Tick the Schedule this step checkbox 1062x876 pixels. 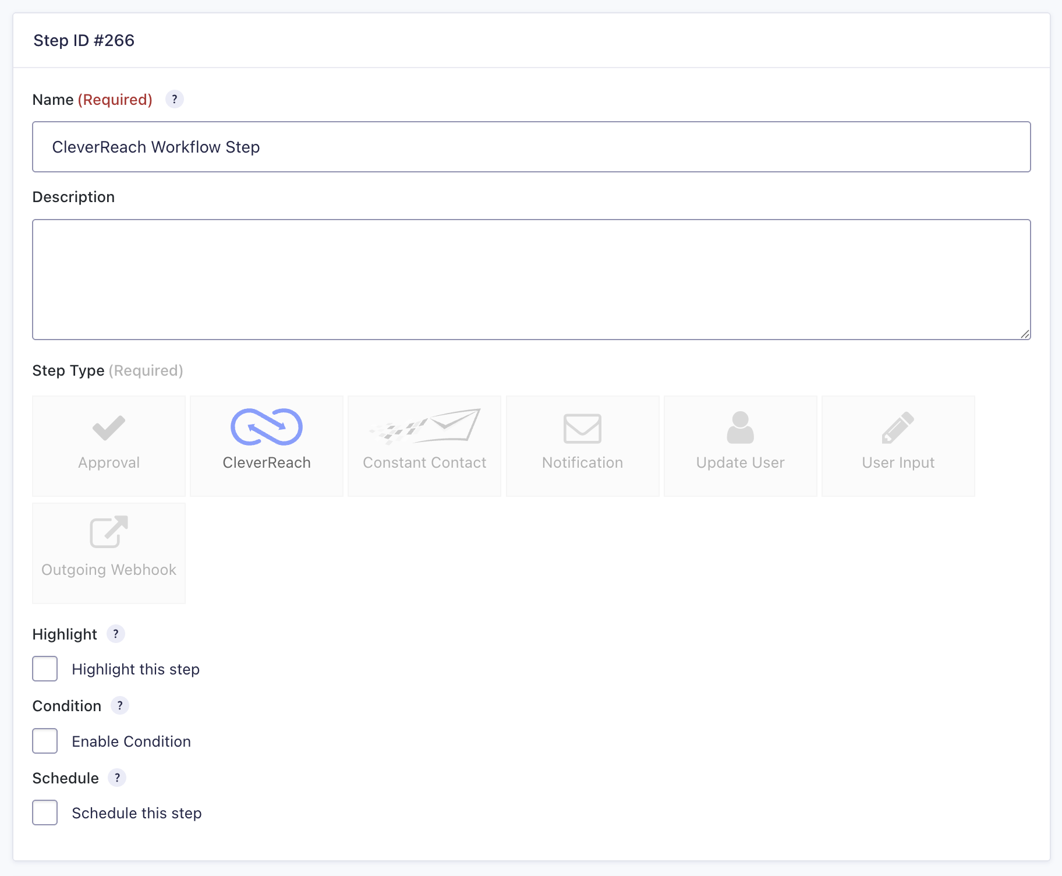(x=45, y=813)
